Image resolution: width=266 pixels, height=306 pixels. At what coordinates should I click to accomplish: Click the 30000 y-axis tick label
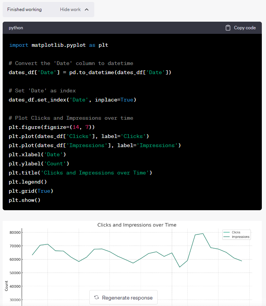(x=15, y=300)
